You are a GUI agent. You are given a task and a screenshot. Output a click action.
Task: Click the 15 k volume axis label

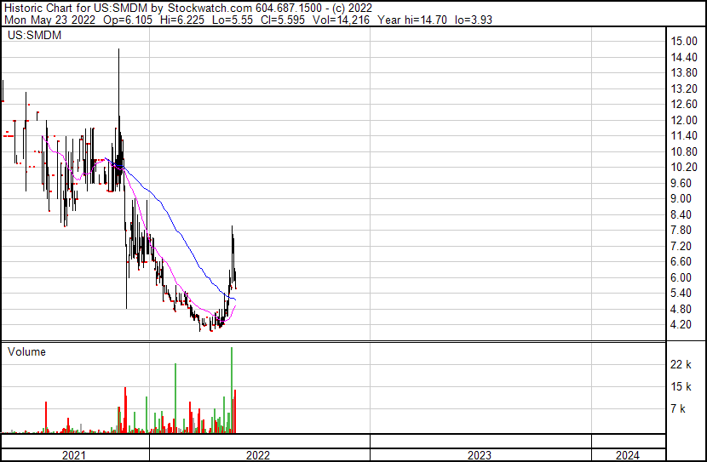click(681, 386)
